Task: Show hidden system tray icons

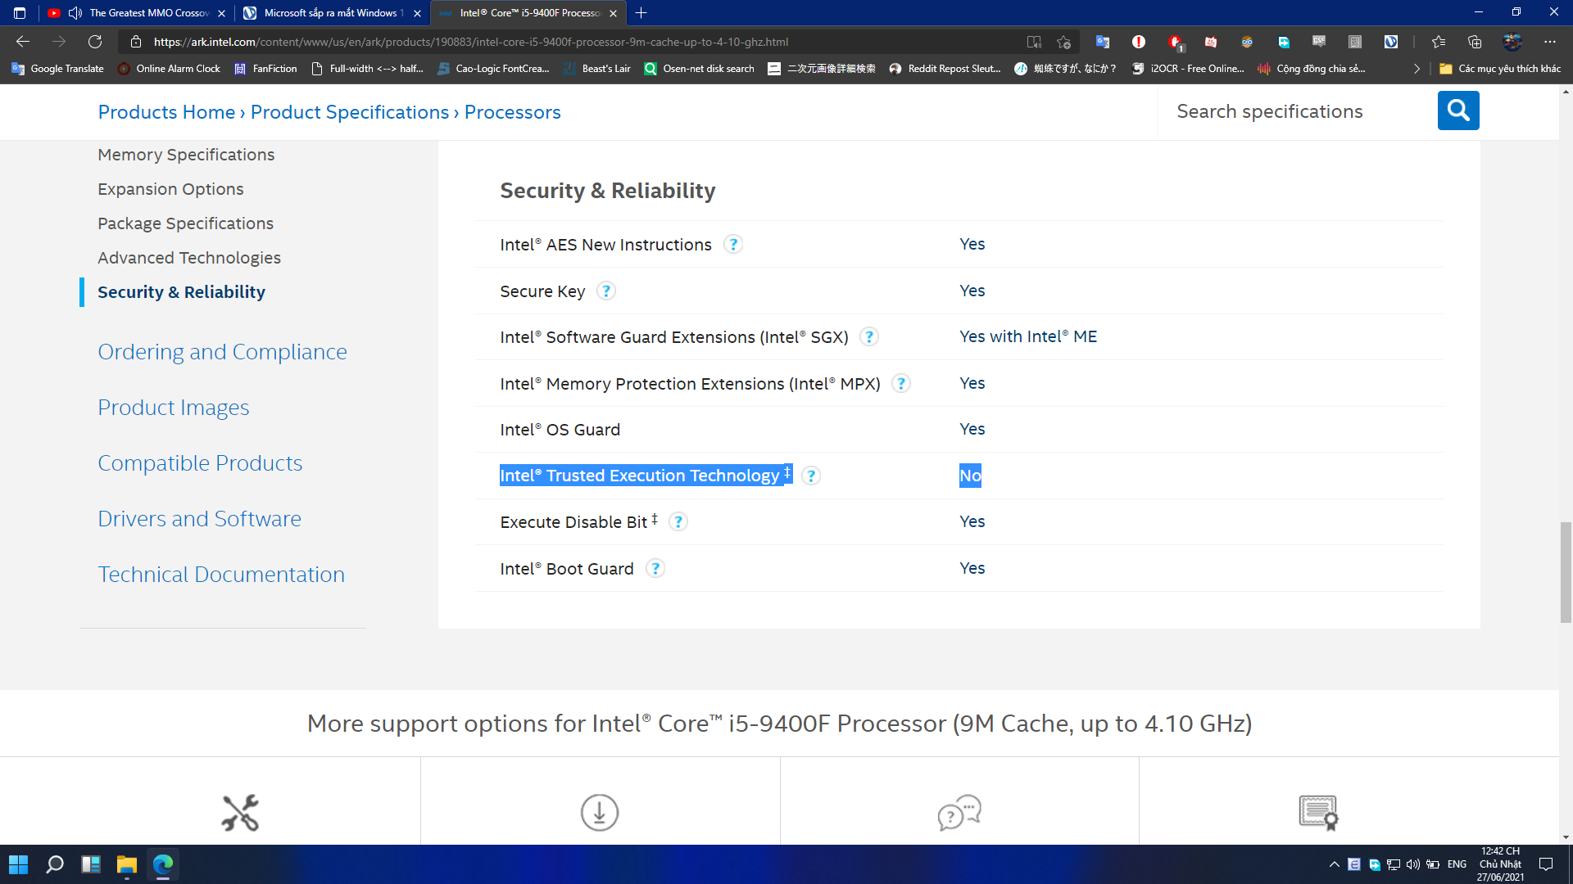Action: point(1335,864)
